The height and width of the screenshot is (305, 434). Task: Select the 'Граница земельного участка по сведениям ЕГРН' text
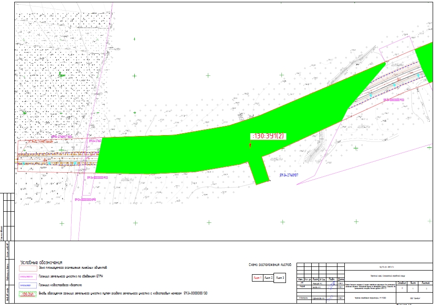click(x=71, y=276)
